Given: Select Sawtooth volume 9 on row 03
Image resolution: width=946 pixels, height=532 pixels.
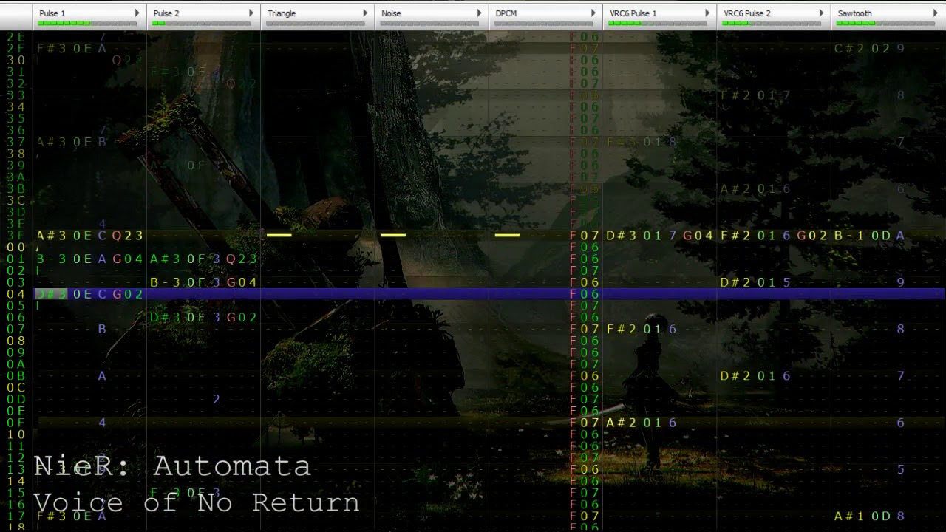Looking at the screenshot, I should [x=900, y=282].
